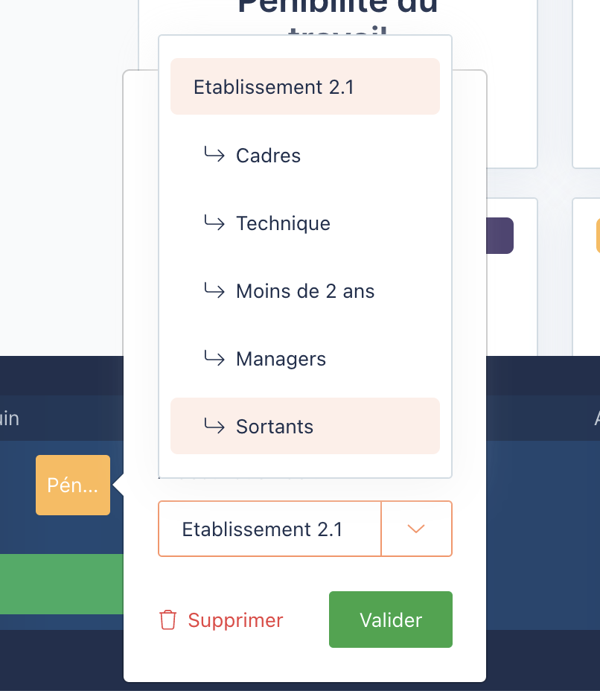Choose the Moins de 2 ans text option
This screenshot has height=691, width=600.
pos(305,291)
